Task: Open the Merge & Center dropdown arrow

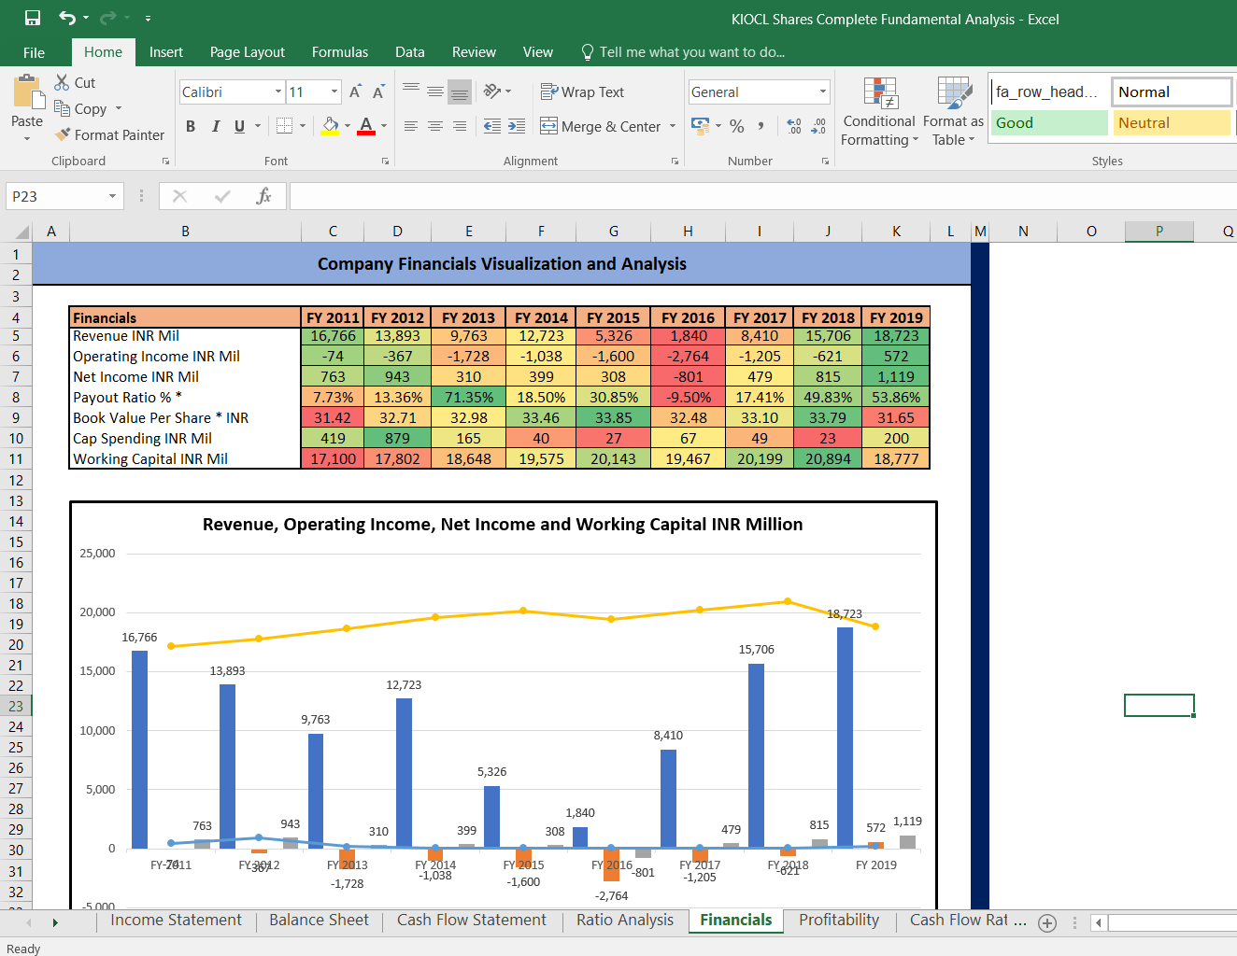Action: (673, 126)
